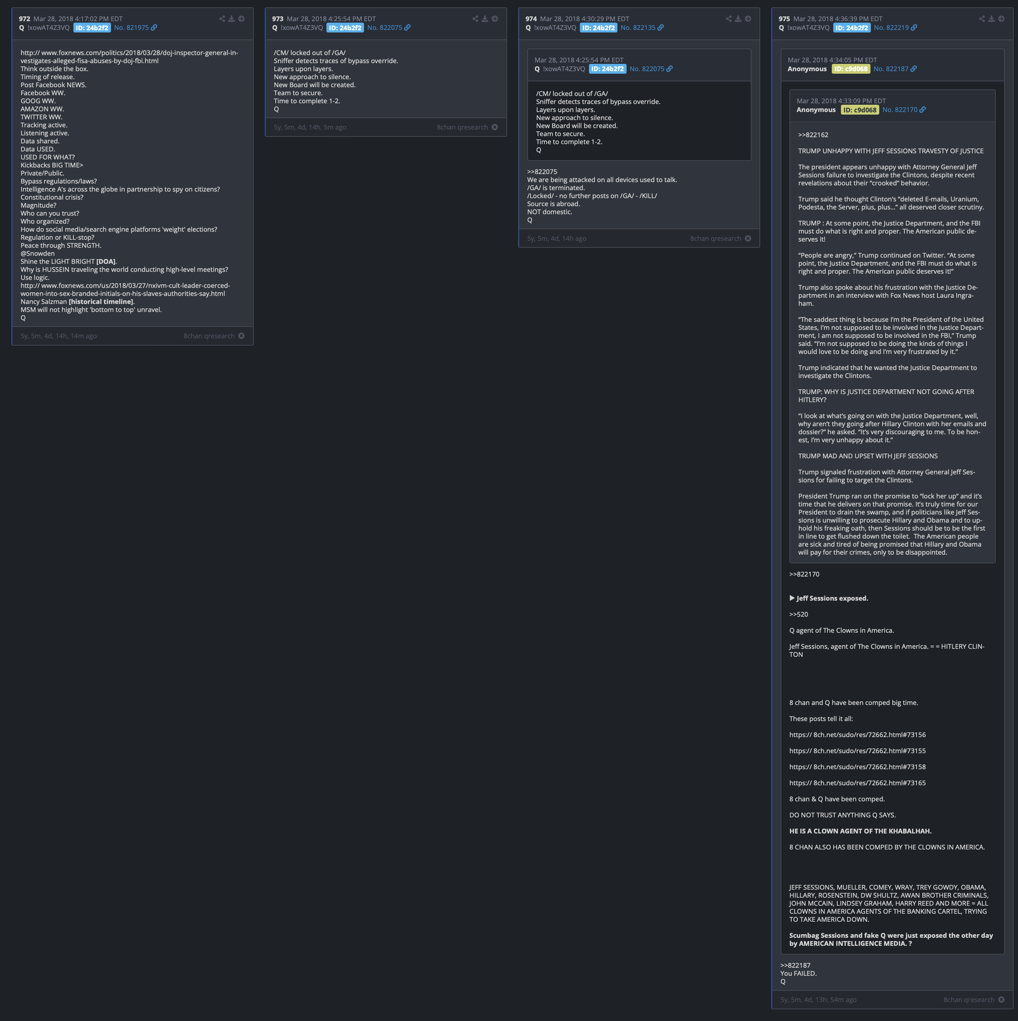
Task: Open post 975 using arrow icon
Action: (x=1001, y=19)
